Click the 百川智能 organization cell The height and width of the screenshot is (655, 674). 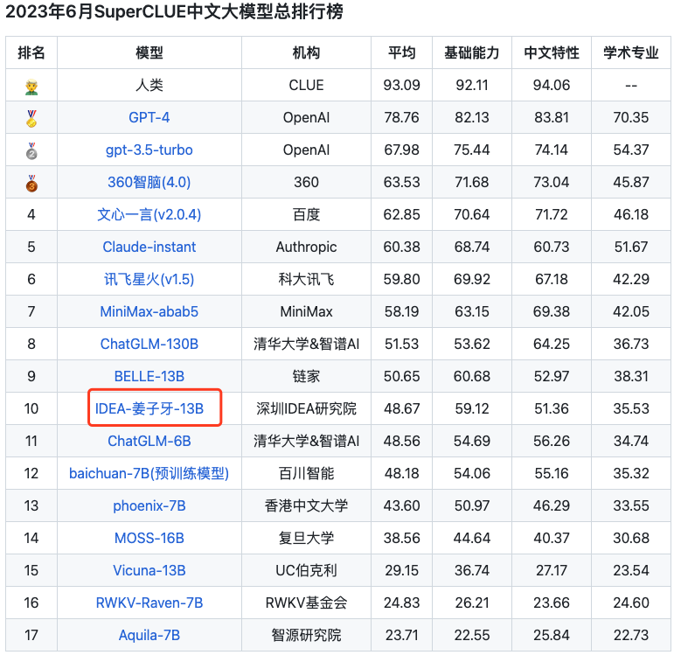click(306, 473)
